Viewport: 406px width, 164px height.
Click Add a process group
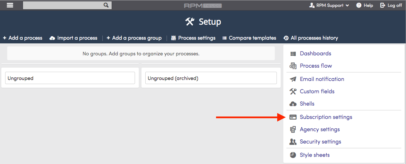tap(134, 38)
